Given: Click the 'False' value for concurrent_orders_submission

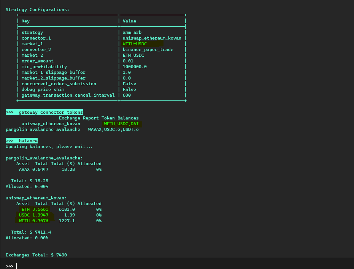Looking at the screenshot, I should point(129,84).
